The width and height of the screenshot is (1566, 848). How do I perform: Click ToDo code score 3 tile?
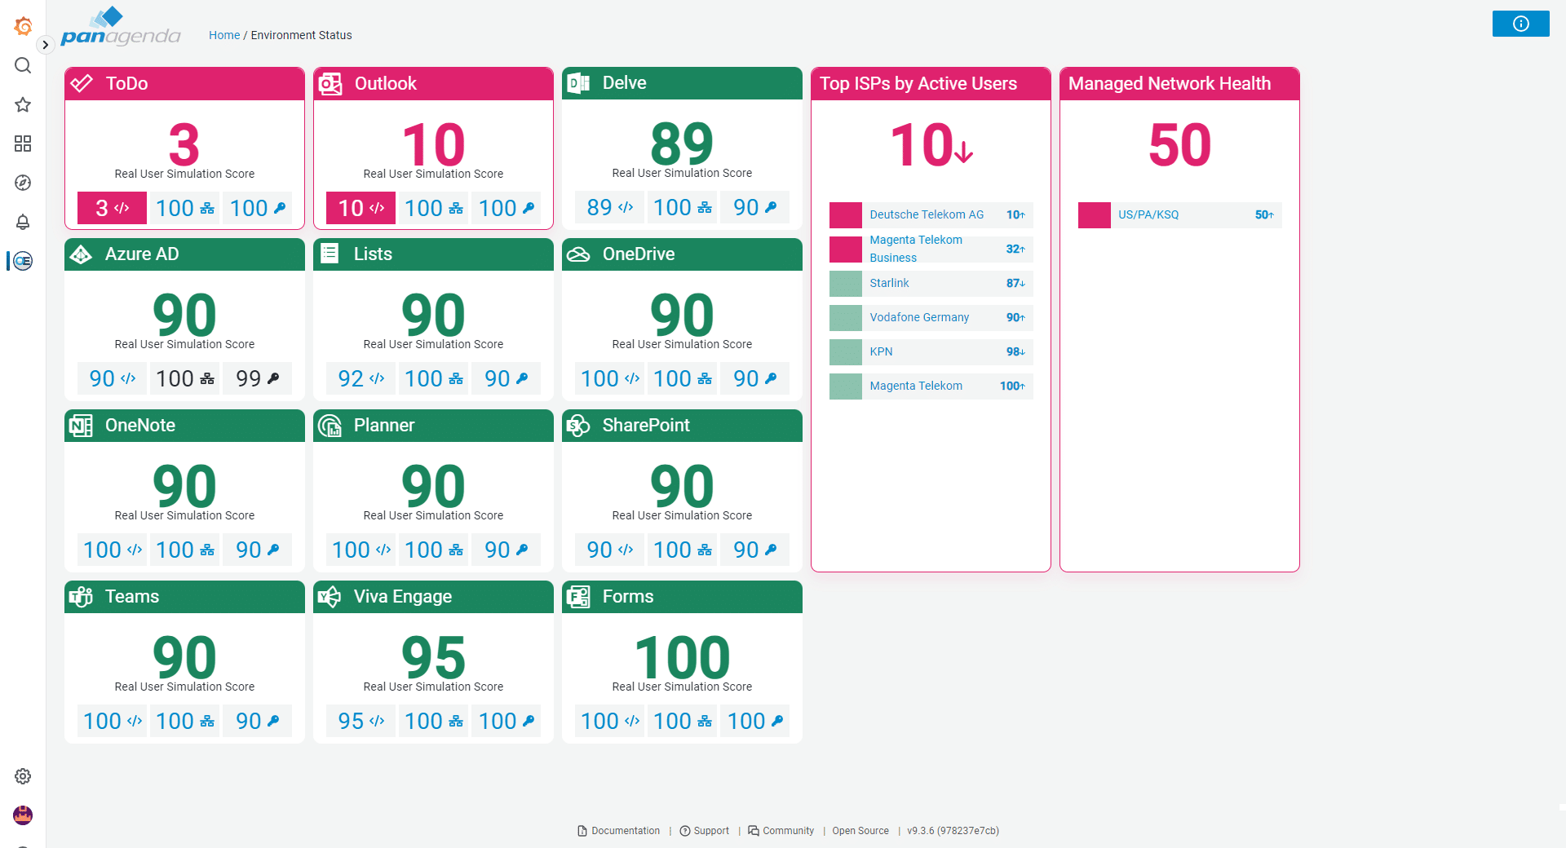click(x=112, y=208)
